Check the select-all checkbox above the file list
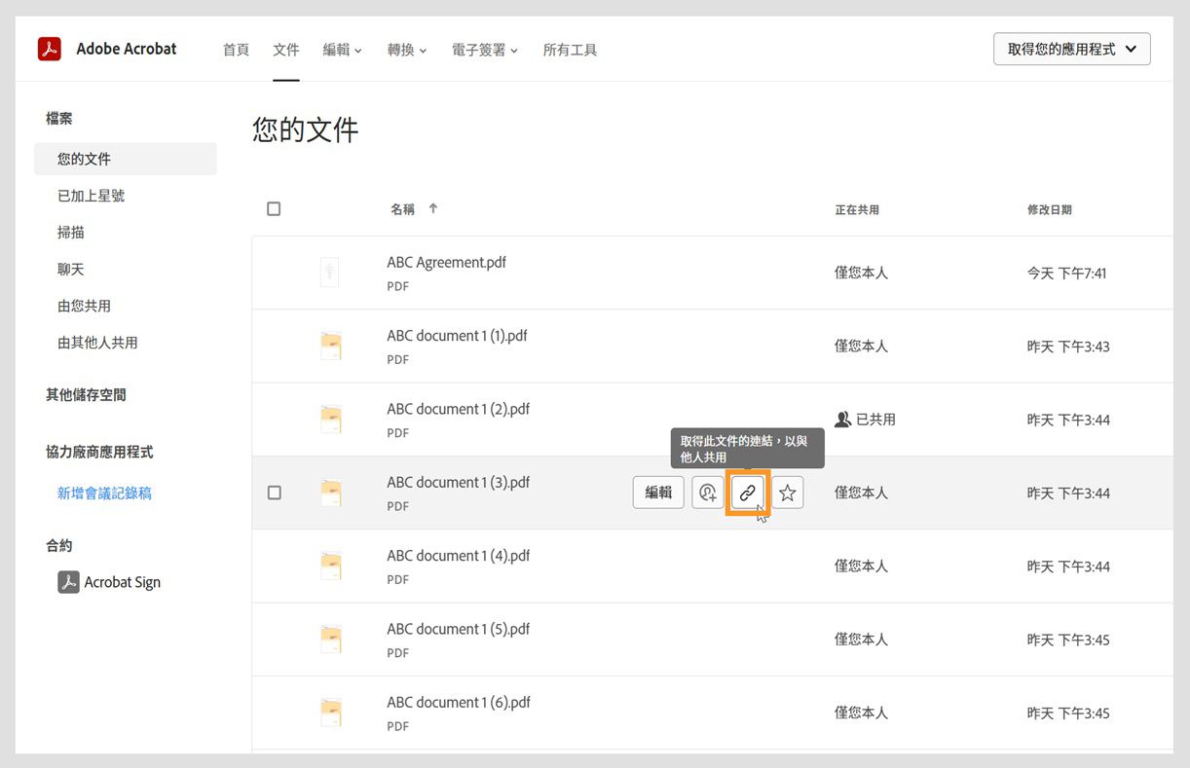Image resolution: width=1190 pixels, height=768 pixels. point(274,207)
